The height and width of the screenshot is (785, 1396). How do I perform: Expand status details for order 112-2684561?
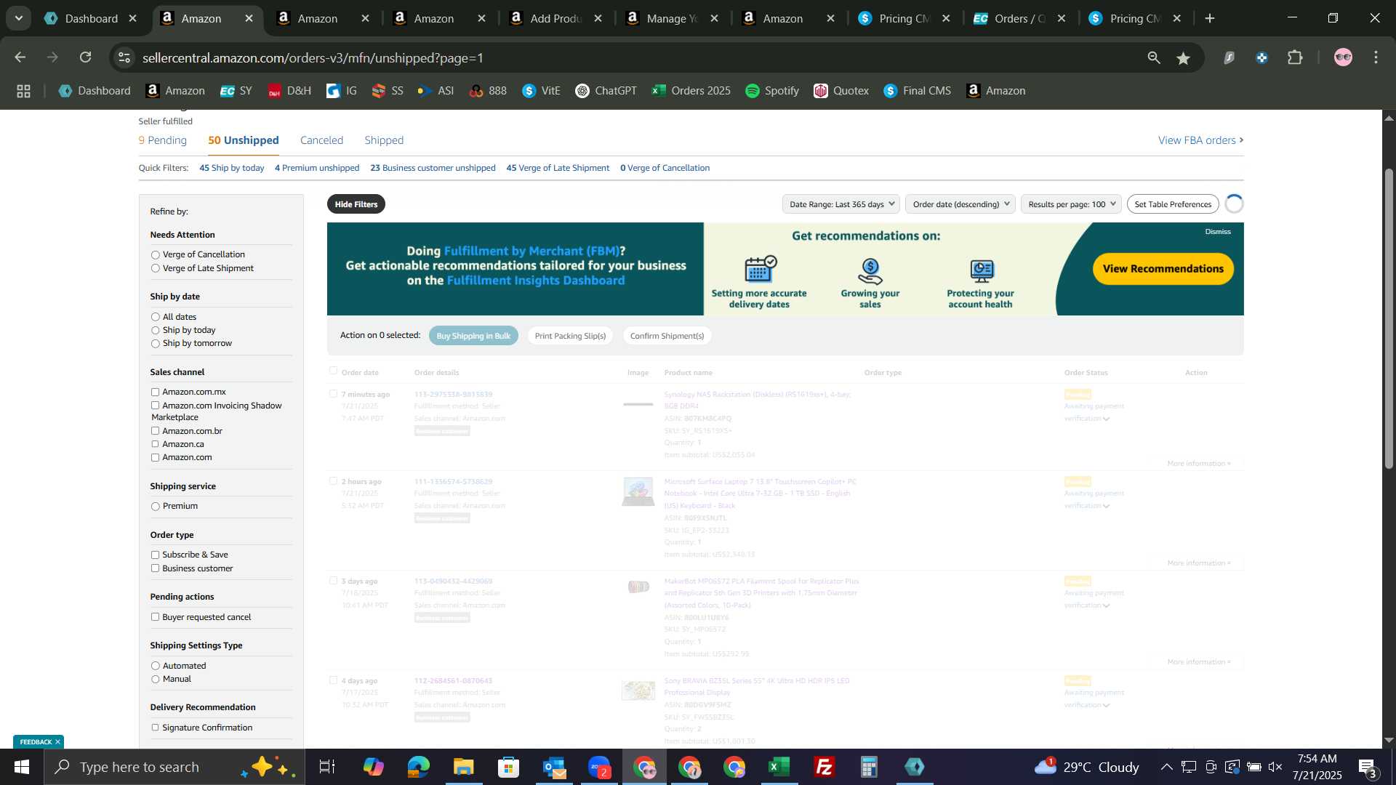1106,706
